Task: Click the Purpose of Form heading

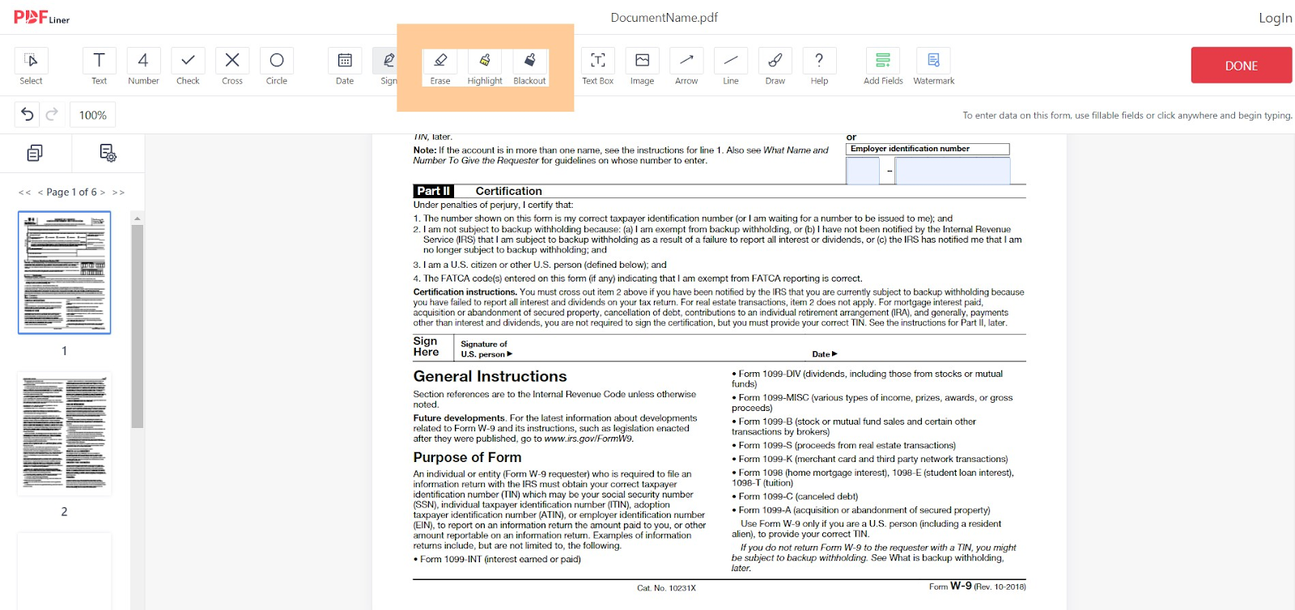Action: [467, 457]
